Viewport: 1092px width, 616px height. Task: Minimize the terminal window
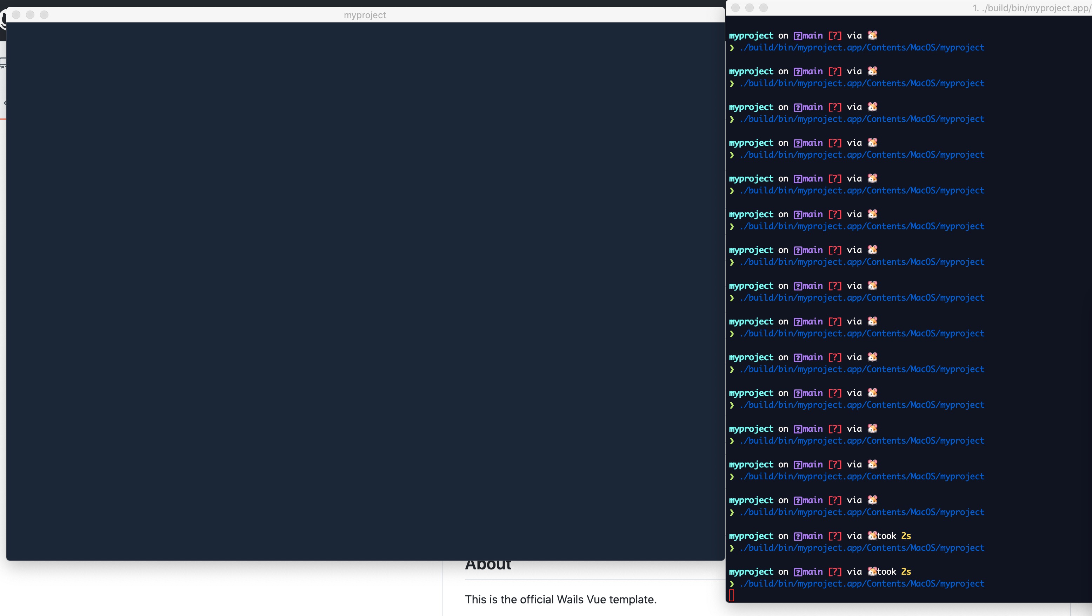(x=750, y=8)
